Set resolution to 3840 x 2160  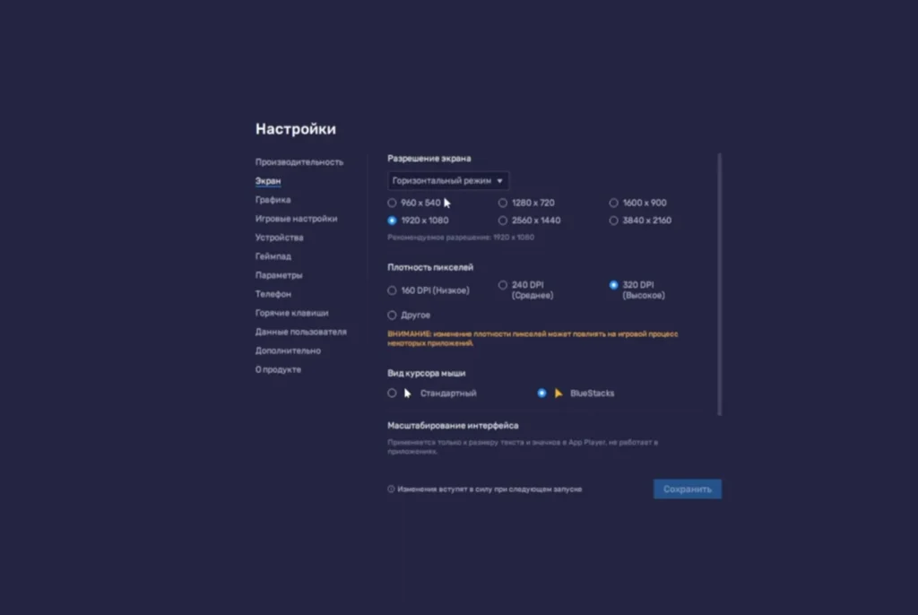[x=614, y=221]
